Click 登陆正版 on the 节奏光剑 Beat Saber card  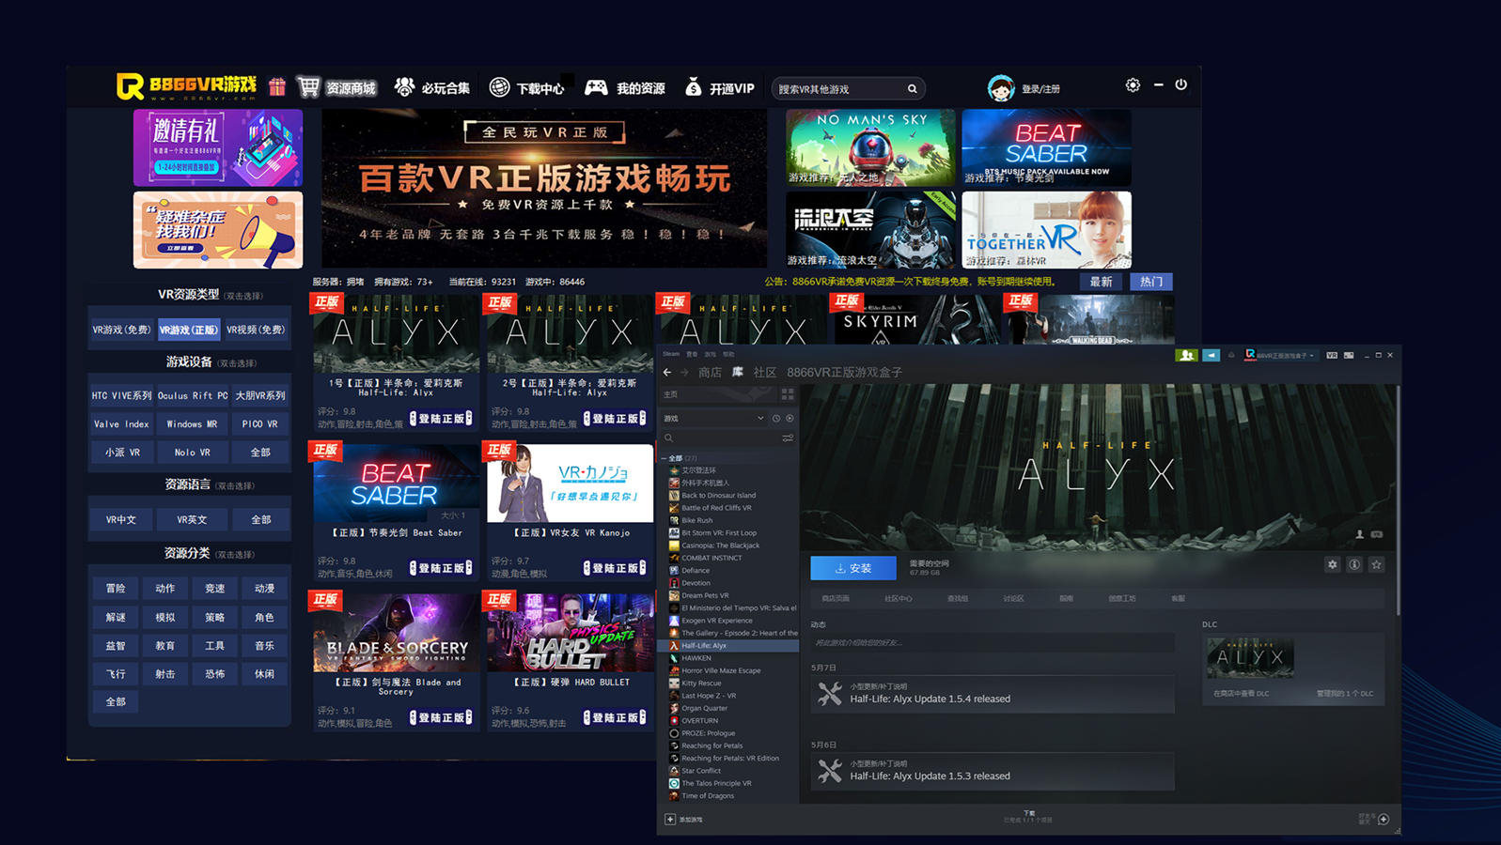[x=441, y=568]
